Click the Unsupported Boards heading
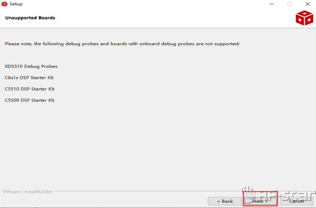This screenshot has width=316, height=208. point(30,18)
